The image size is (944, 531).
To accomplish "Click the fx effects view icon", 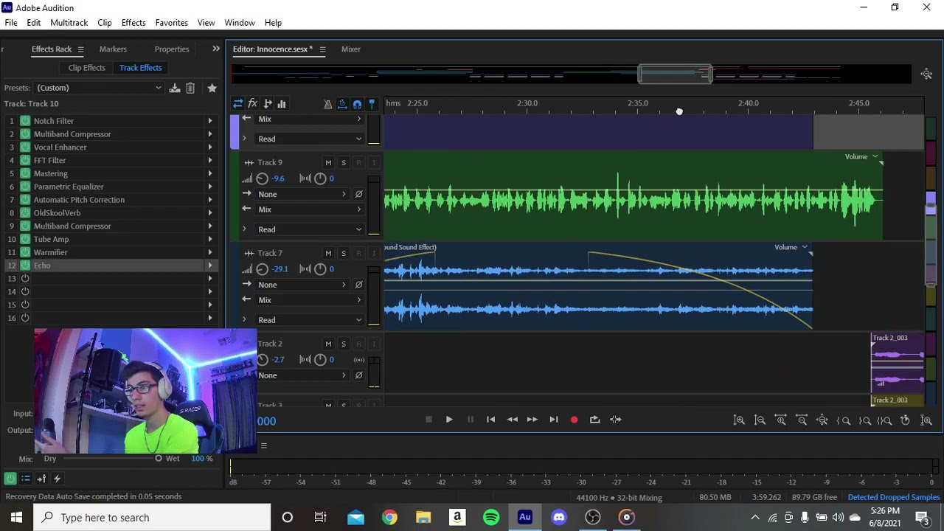I will 252,104.
